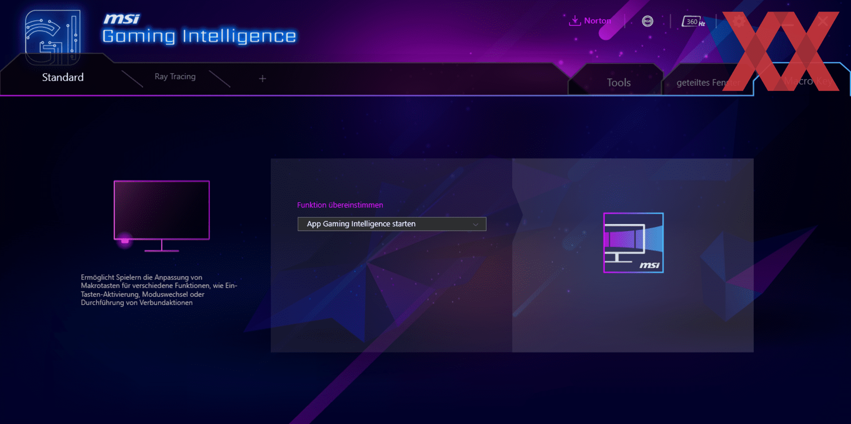Open the geteiltes Fenster tab
The width and height of the screenshot is (851, 424).
(x=708, y=82)
